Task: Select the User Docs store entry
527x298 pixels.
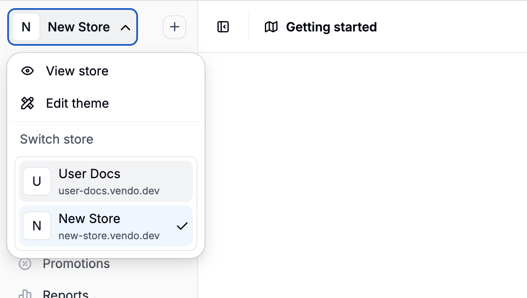Action: pos(106,181)
